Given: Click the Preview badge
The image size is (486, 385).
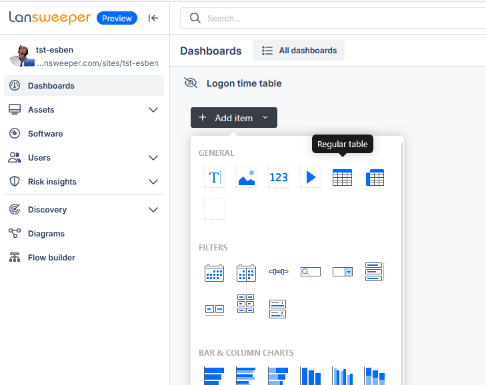Looking at the screenshot, I should 117,18.
